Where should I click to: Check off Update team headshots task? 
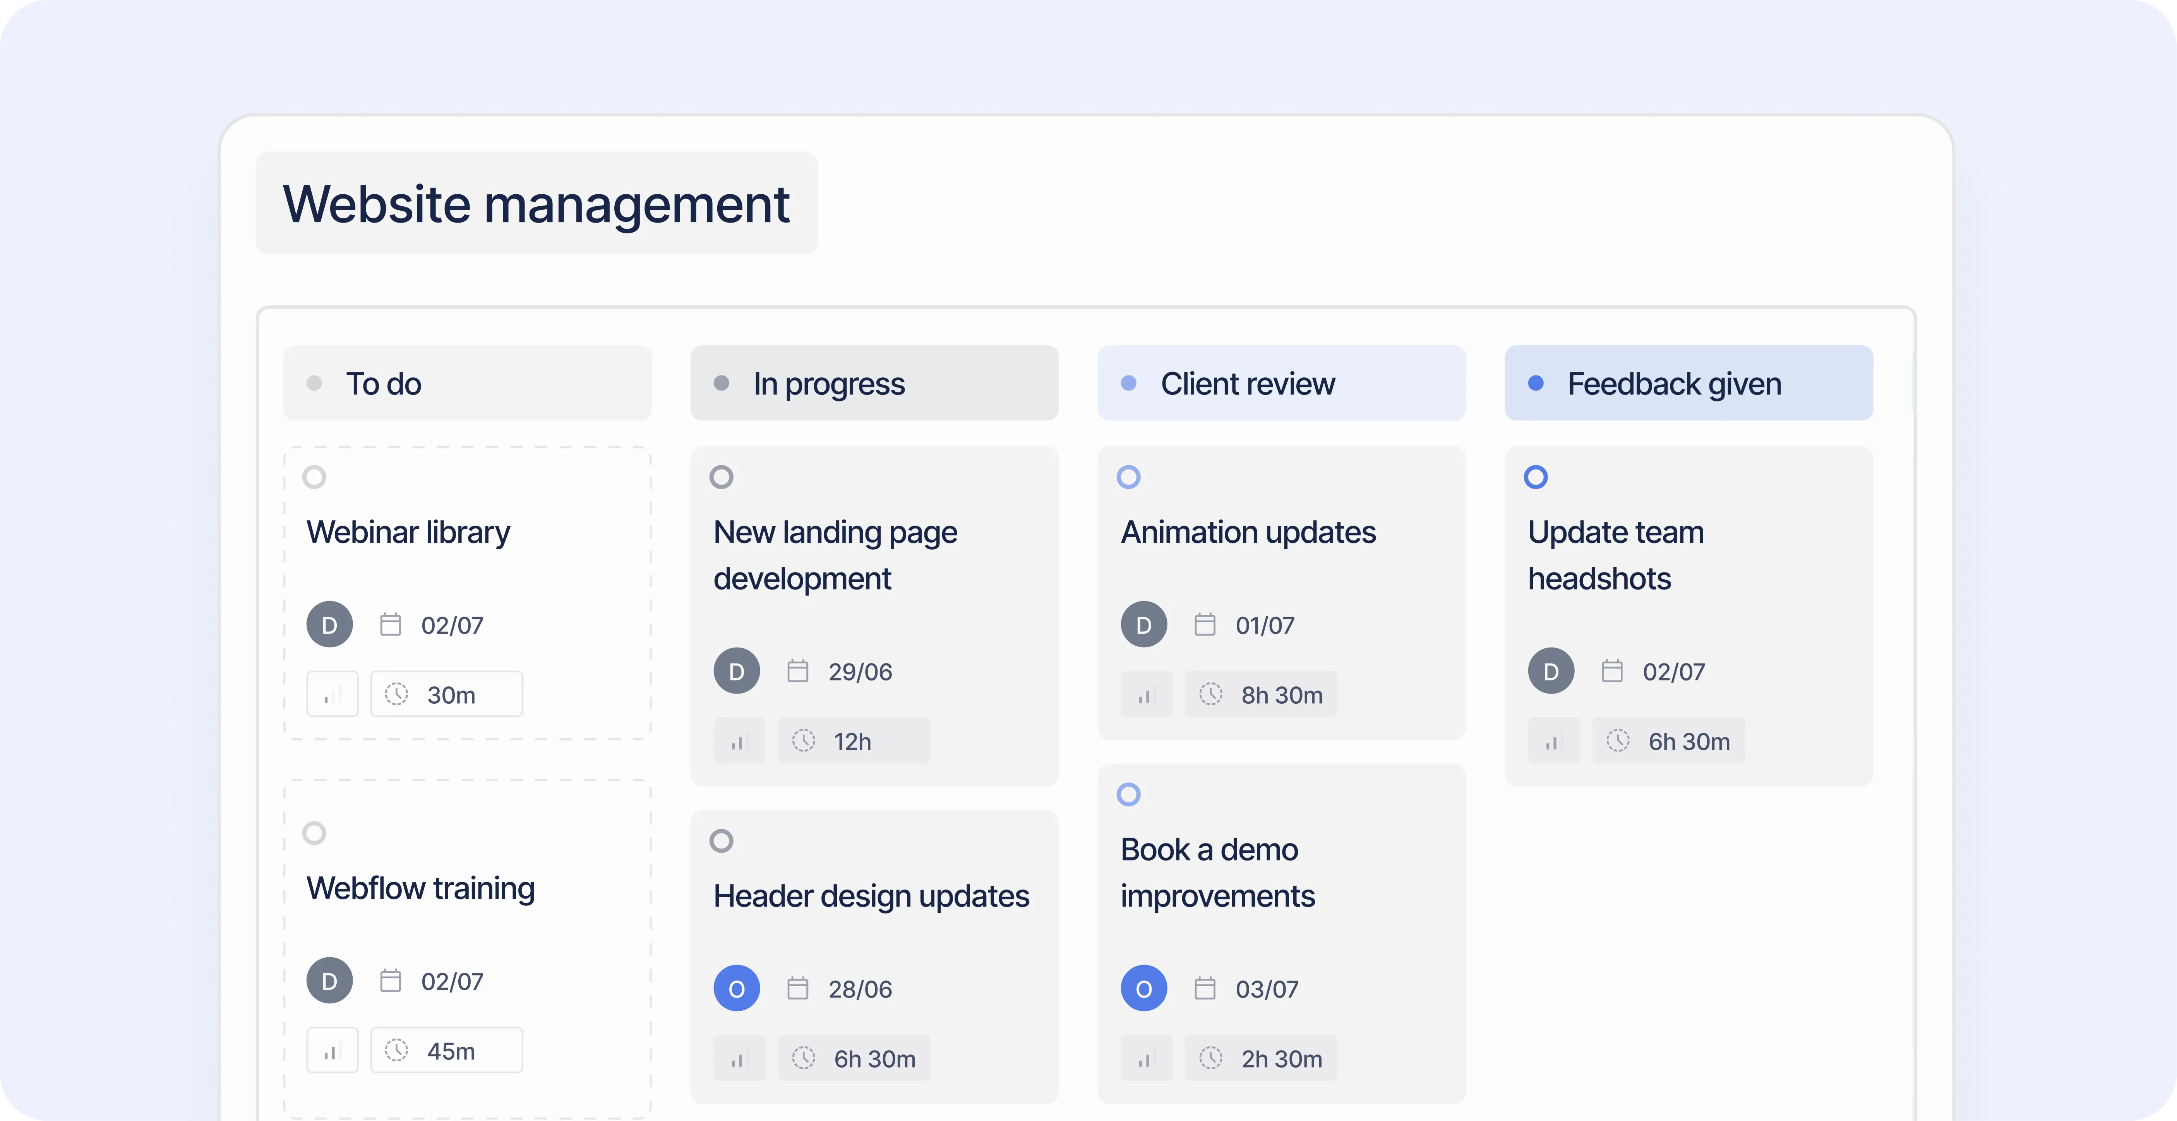(x=1536, y=477)
